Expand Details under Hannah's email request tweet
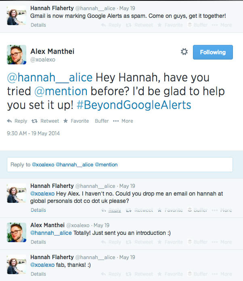 (x=38, y=210)
